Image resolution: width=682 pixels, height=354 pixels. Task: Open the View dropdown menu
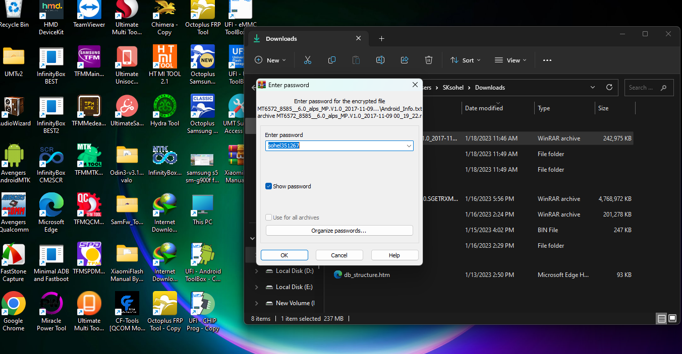(510, 60)
